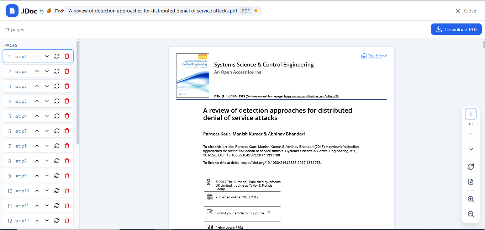Edit current page number field
Viewport: 485px width, 230px height.
[471, 114]
